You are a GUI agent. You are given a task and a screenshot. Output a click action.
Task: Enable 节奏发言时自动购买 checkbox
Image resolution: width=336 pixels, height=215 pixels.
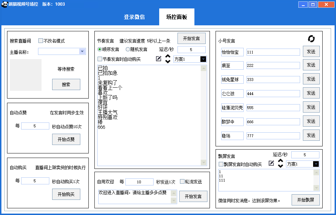[x=100, y=59]
